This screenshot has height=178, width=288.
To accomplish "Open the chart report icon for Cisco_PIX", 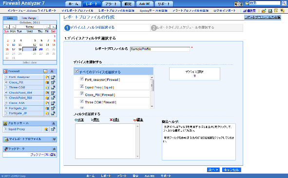I will 53,82.
